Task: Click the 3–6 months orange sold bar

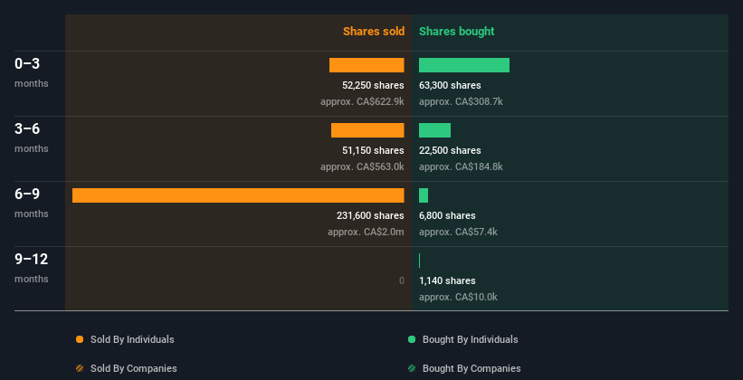Action: (x=367, y=130)
